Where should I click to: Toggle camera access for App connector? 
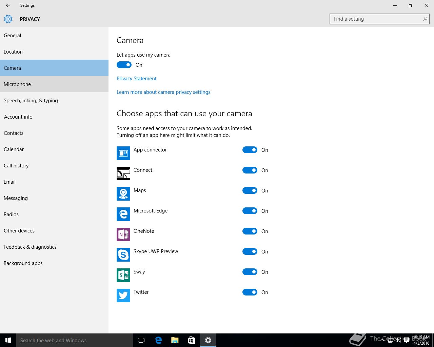tap(250, 150)
